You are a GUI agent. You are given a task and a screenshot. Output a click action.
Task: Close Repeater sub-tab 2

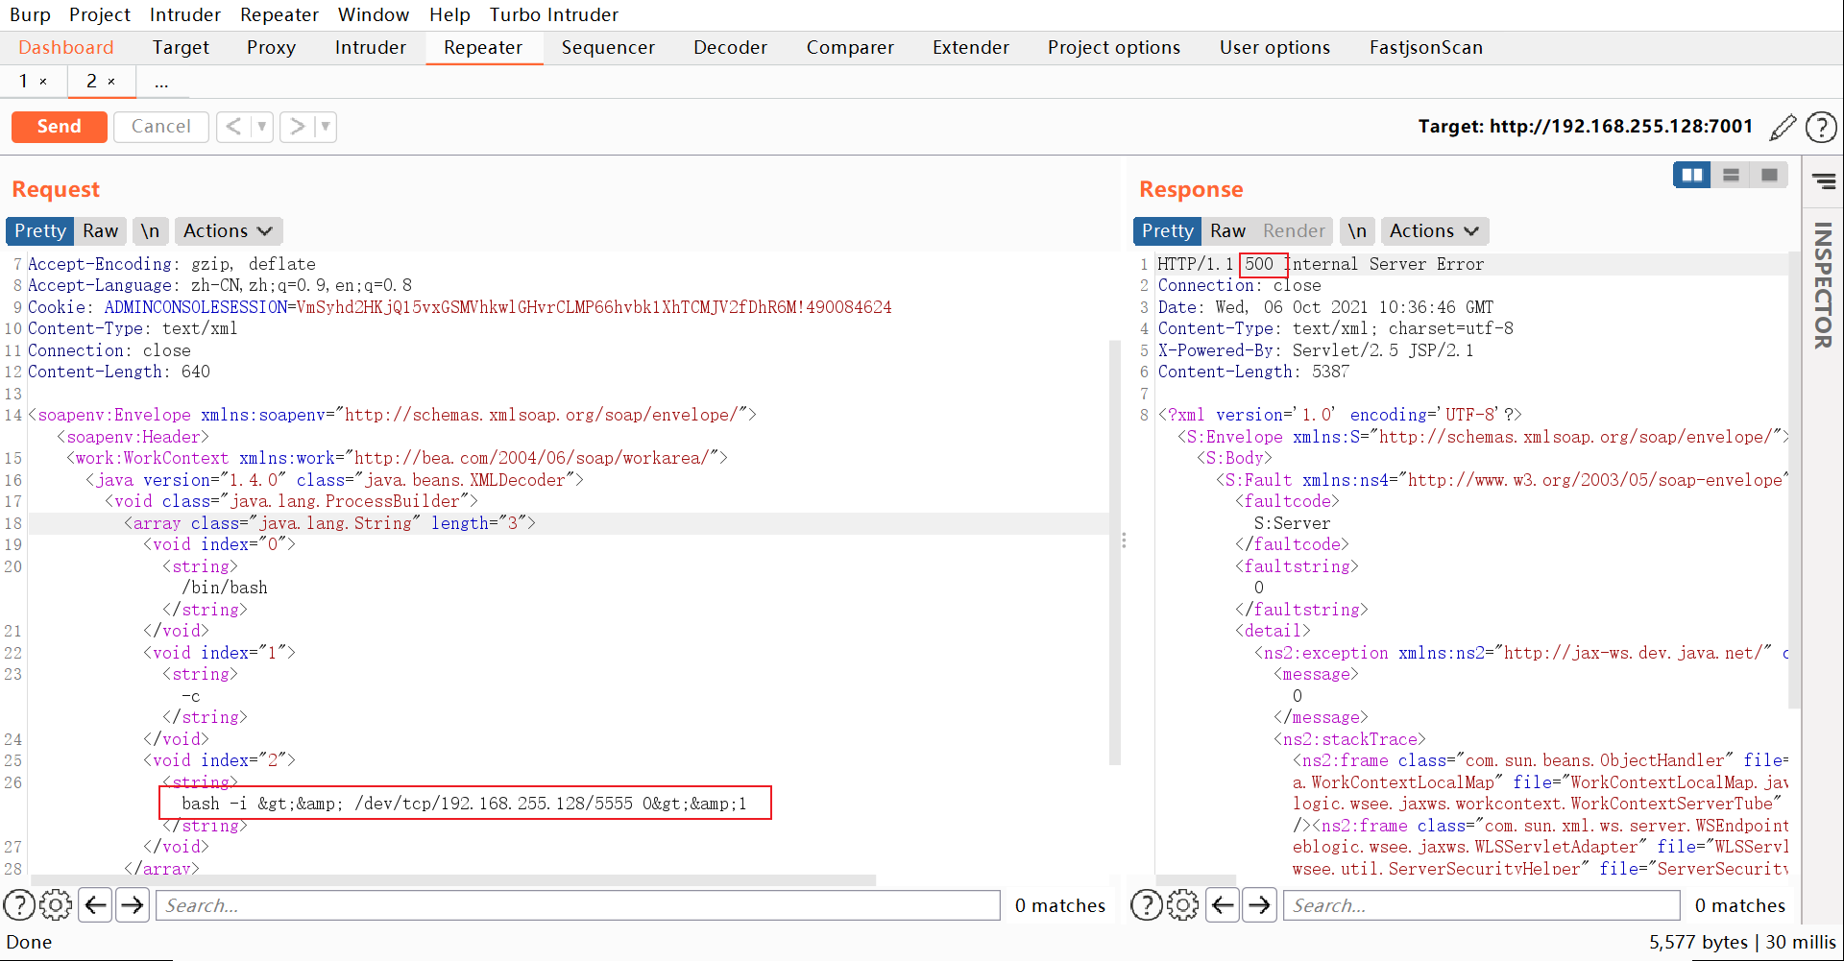[x=111, y=83]
